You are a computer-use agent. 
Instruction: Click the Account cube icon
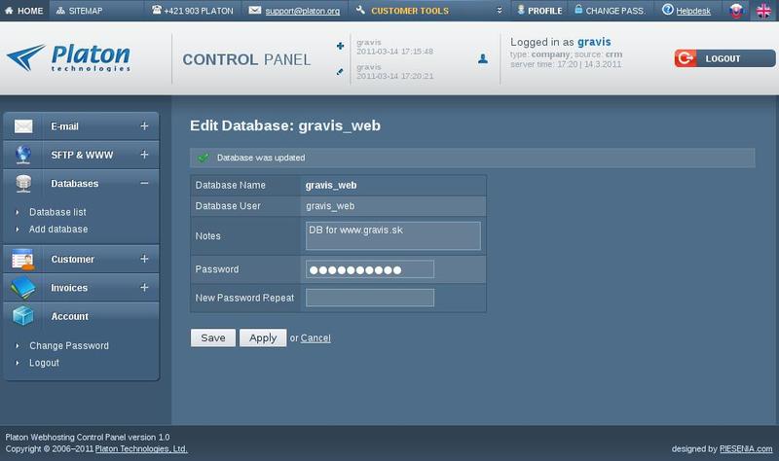pyautogui.click(x=22, y=316)
